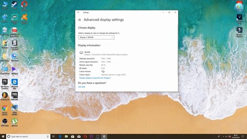The image size is (247, 139).
Task: Click the Get help link
Action: [x=81, y=87]
